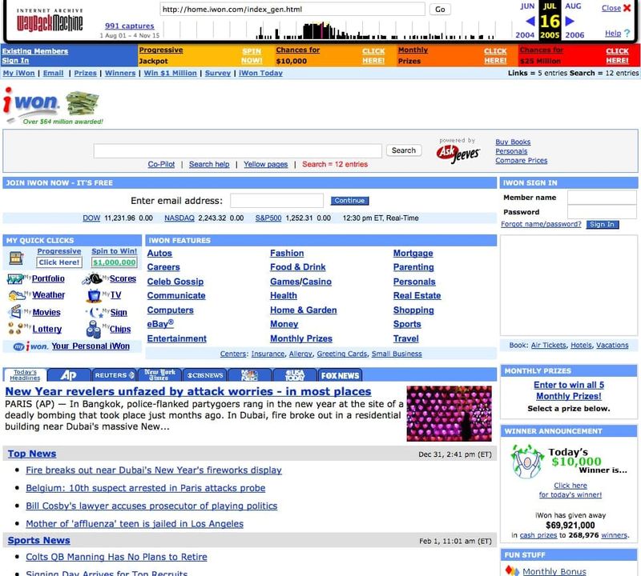Click the Ask Jeeves search box
Screen dimensions: 641x576
tap(237, 150)
